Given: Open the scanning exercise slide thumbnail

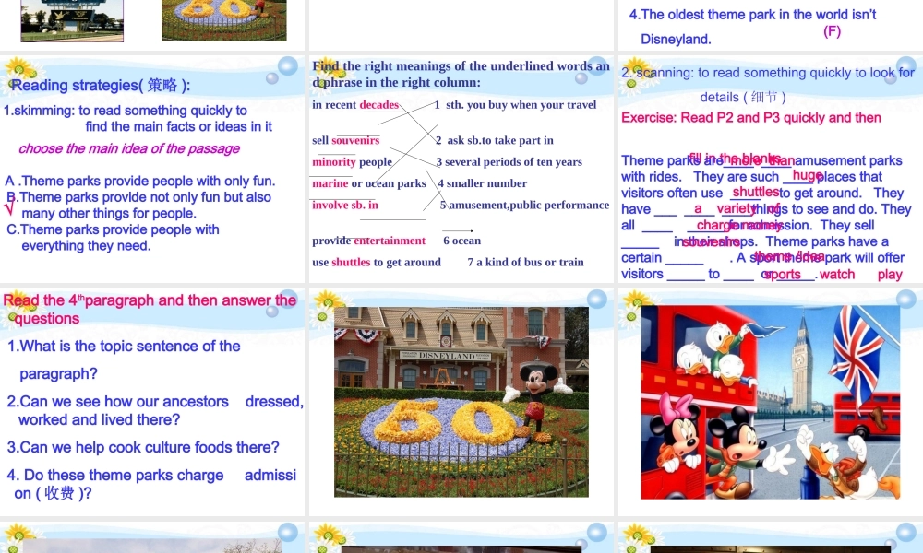Looking at the screenshot, I should pos(770,170).
